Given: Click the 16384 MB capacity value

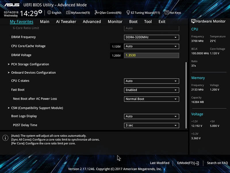Looking at the screenshot, I should pyautogui.click(x=198, y=102).
